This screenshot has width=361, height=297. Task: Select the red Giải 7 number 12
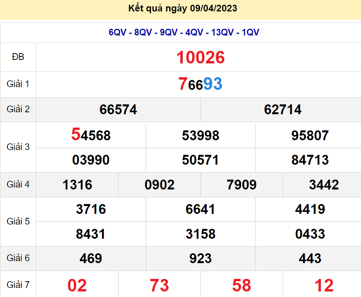pos(324,285)
